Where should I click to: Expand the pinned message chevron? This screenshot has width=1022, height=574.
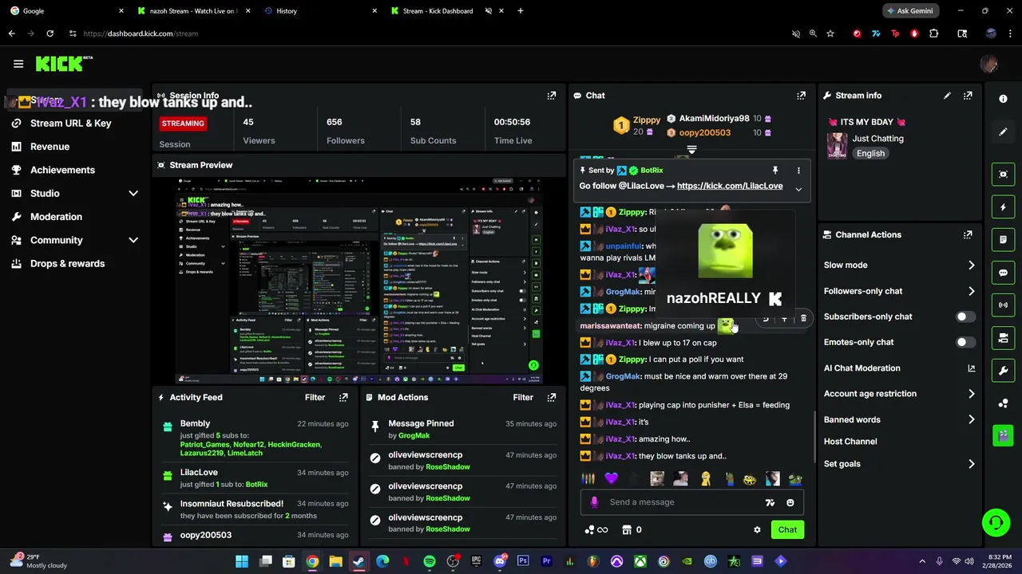click(x=798, y=189)
